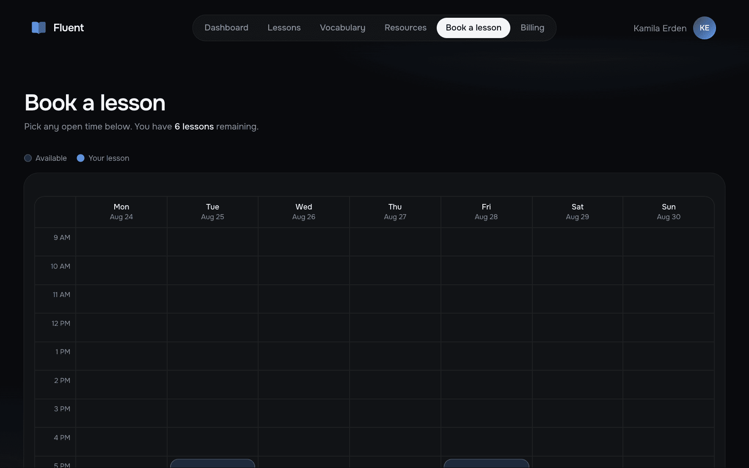Click the Available legend dot
The width and height of the screenshot is (749, 468).
coord(28,158)
